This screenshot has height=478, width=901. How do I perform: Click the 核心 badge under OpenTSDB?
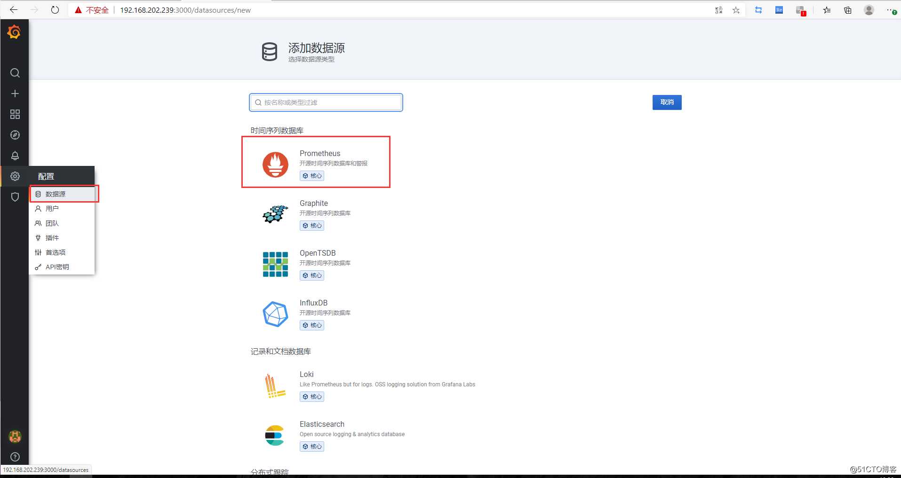coord(312,275)
